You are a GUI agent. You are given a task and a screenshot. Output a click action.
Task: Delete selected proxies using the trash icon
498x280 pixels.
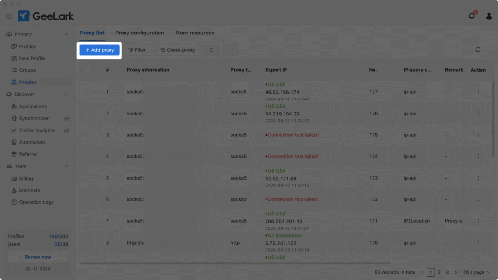point(211,49)
